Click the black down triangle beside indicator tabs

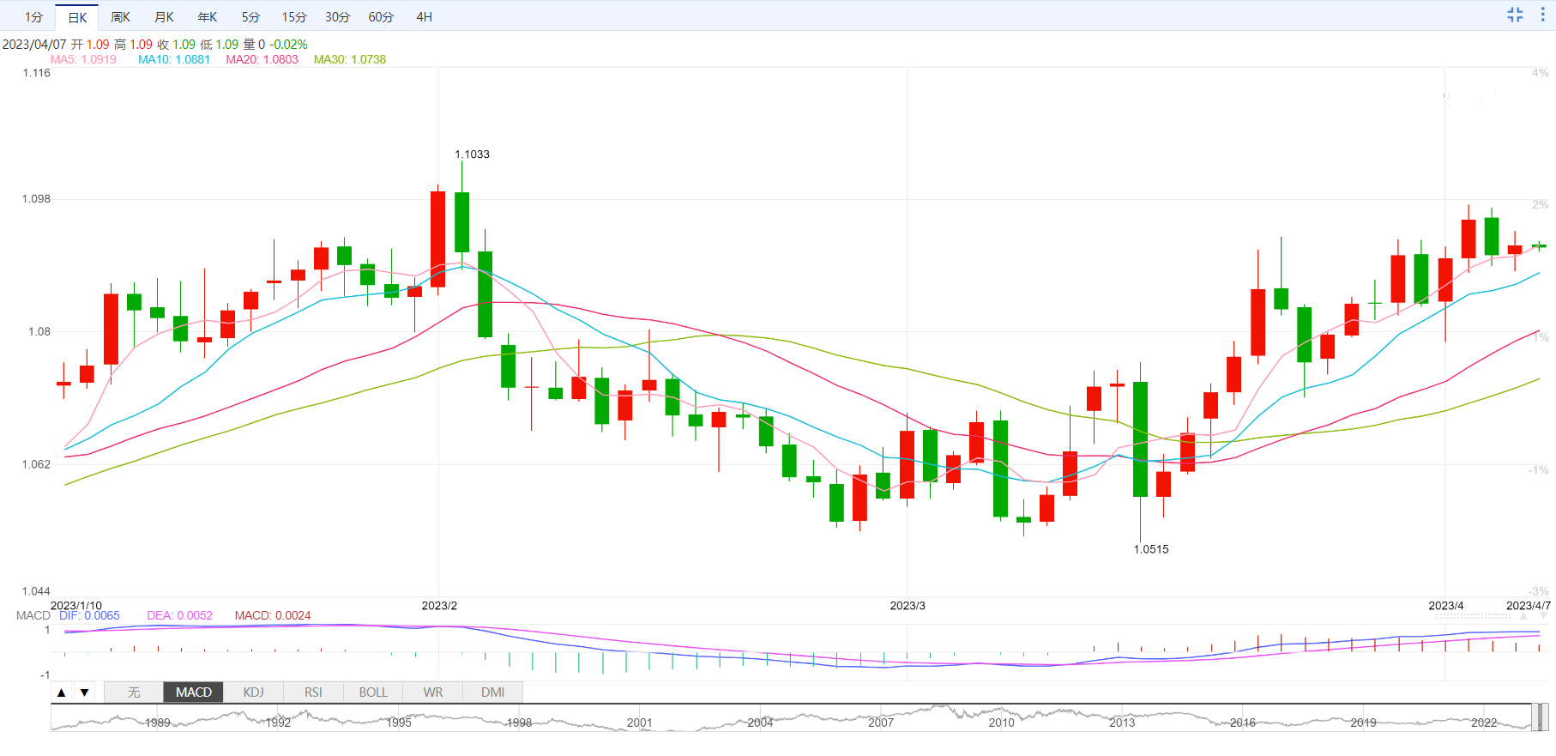click(84, 692)
